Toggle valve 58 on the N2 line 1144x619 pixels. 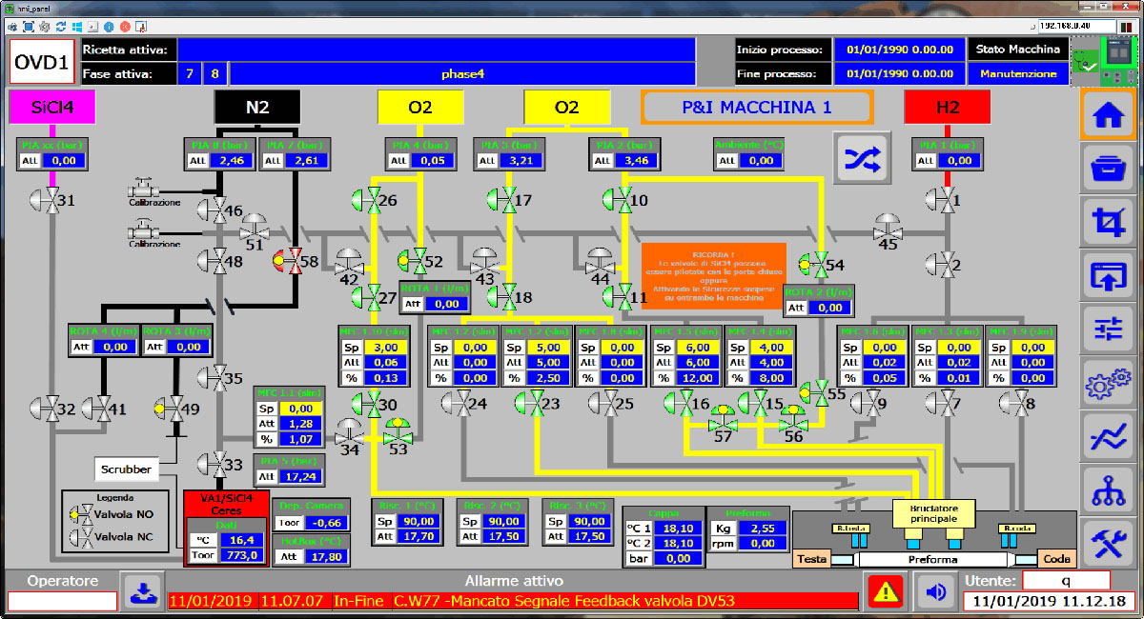pos(286,260)
